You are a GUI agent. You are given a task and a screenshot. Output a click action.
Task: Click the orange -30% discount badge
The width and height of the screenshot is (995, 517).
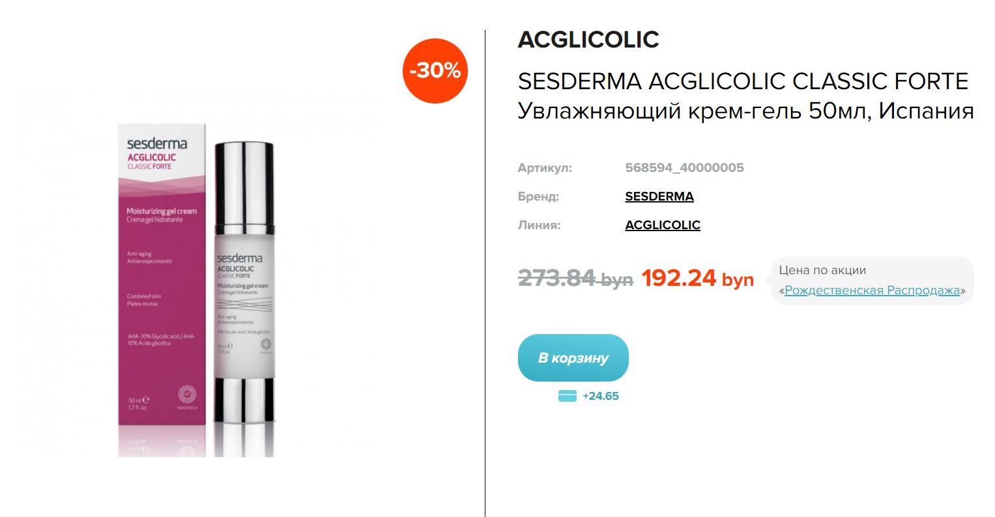pos(435,70)
